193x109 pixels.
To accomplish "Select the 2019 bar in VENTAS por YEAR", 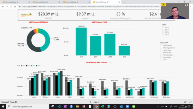I will click(124, 51).
